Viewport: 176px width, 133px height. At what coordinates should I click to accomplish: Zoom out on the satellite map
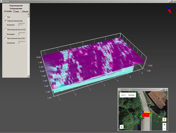tap(164, 128)
